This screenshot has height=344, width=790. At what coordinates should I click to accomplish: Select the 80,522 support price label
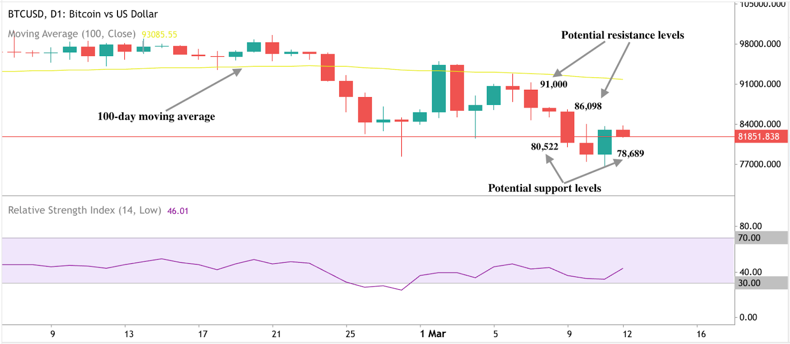(x=544, y=146)
